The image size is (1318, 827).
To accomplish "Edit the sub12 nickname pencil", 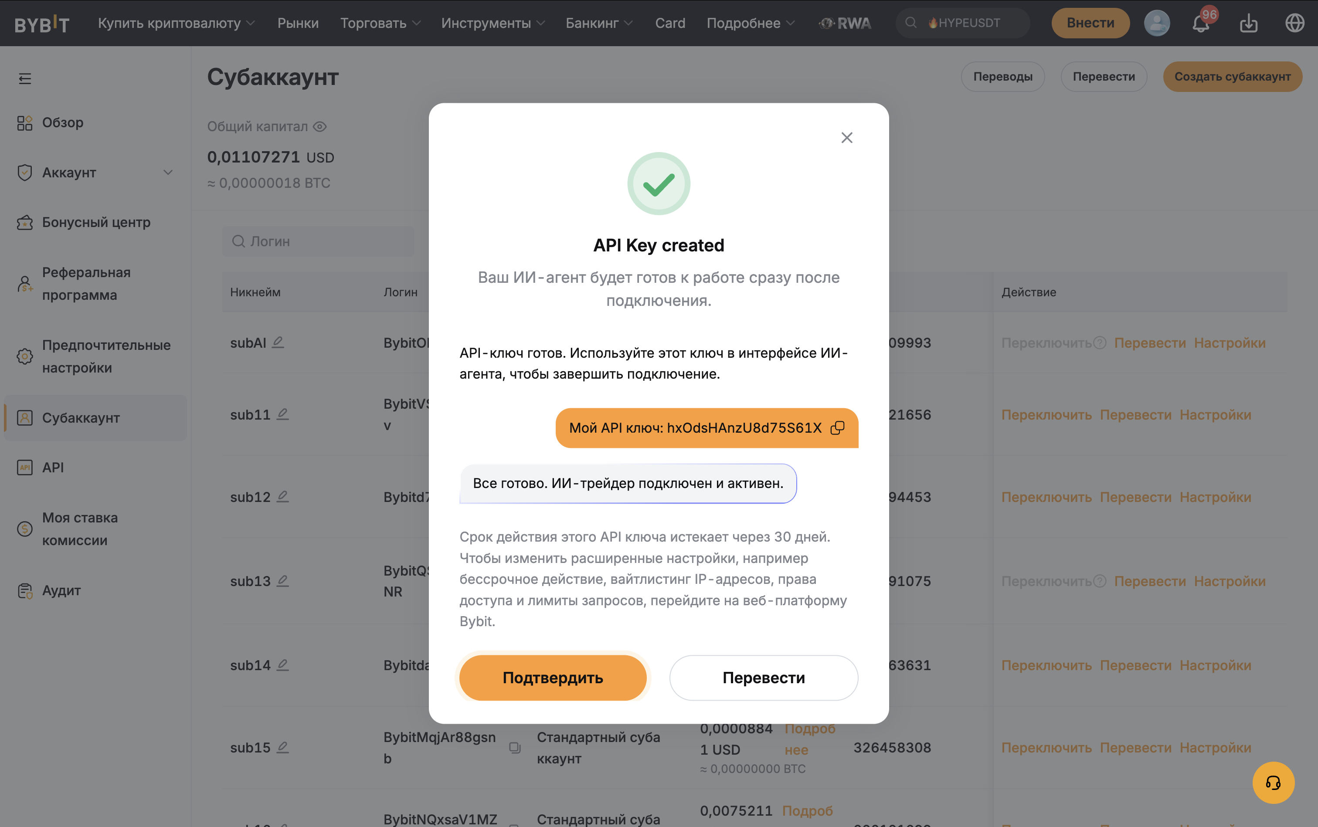I will (282, 497).
